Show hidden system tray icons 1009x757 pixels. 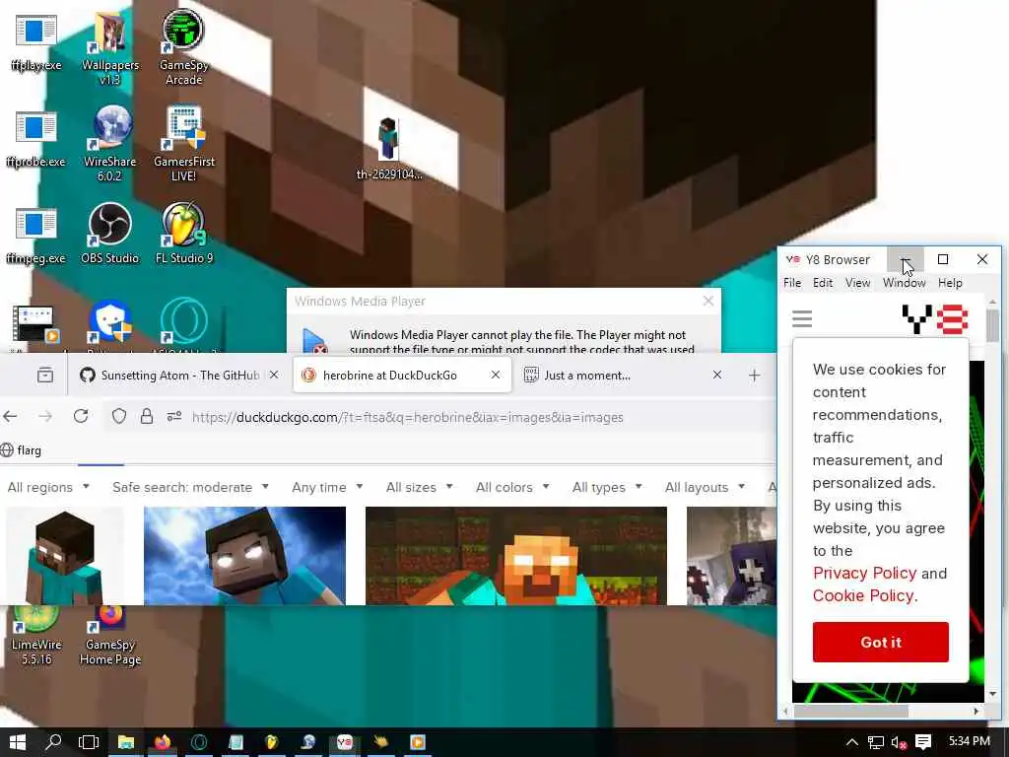point(852,742)
